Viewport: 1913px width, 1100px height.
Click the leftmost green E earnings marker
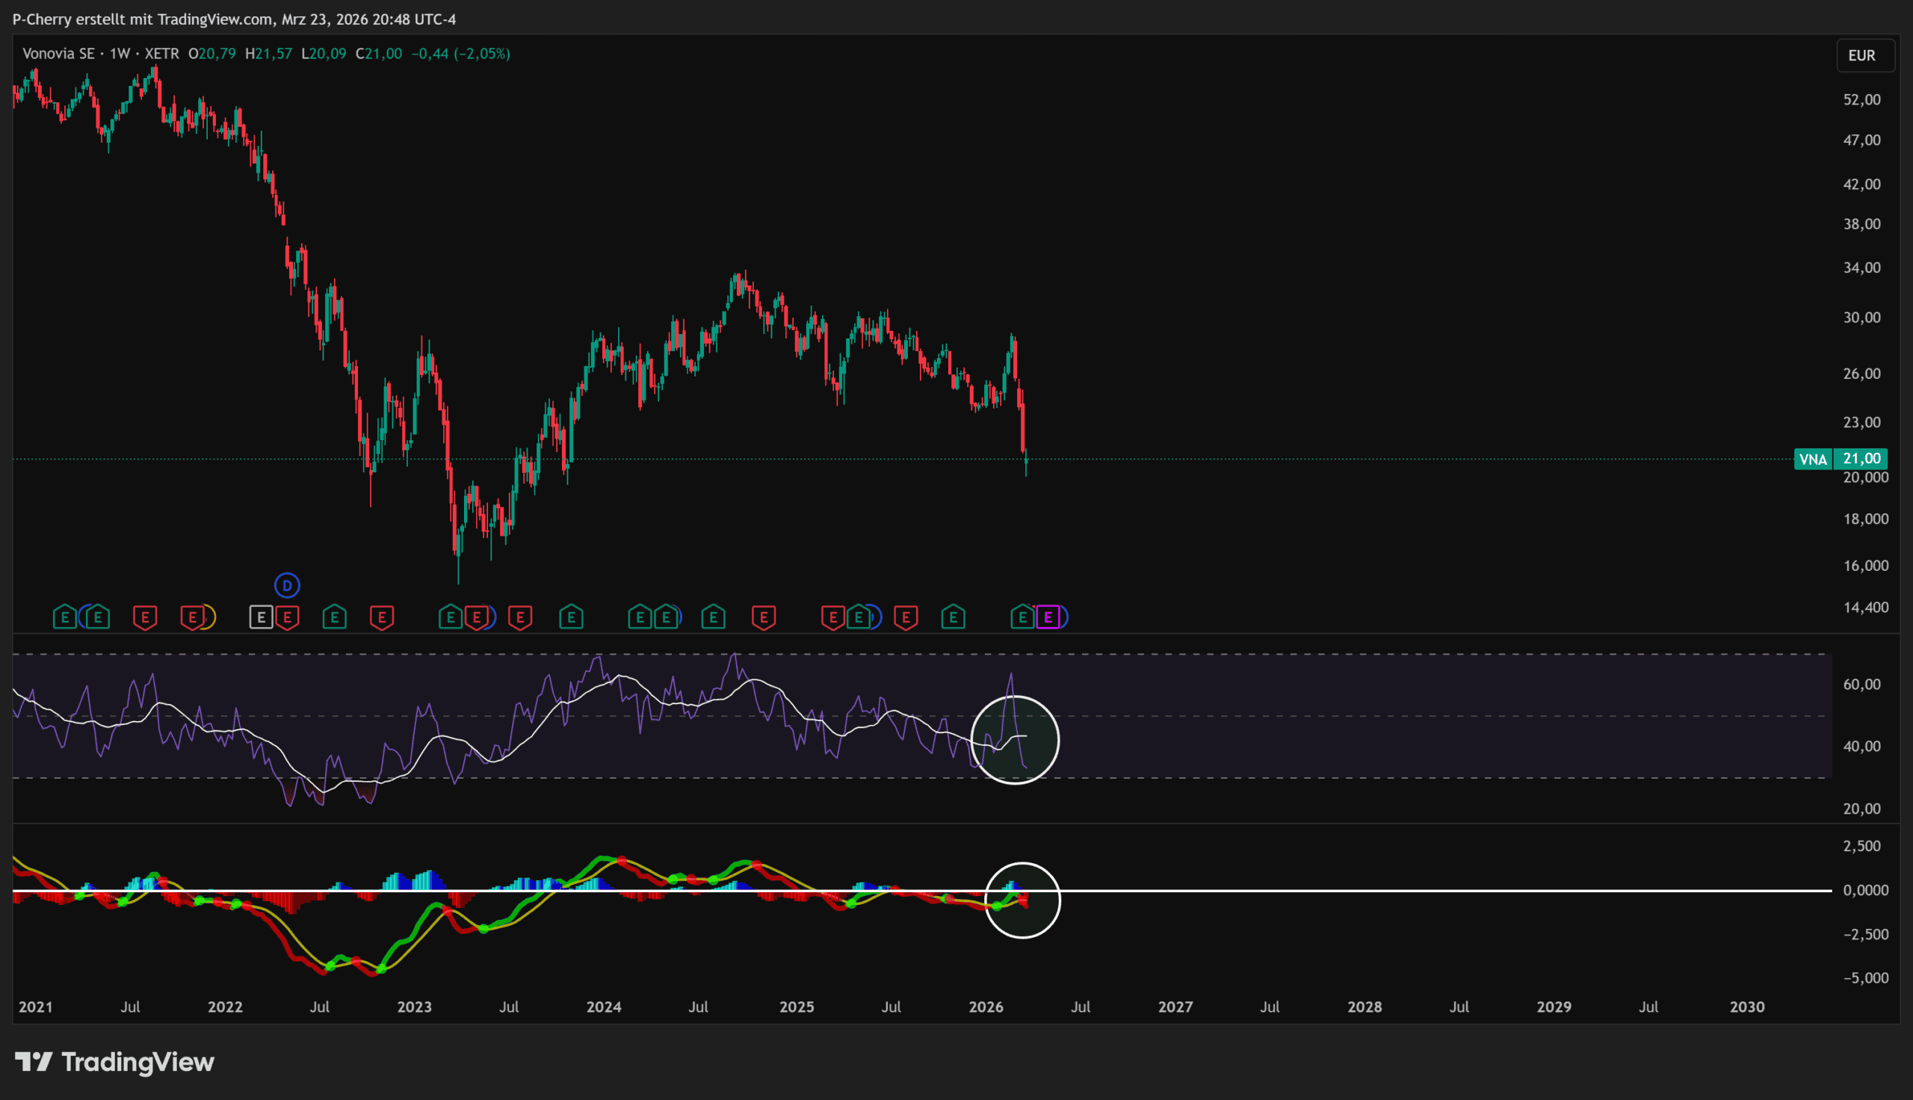pyautogui.click(x=65, y=618)
